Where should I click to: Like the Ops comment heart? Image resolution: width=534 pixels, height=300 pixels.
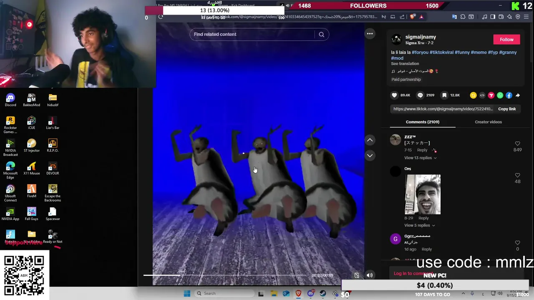[517, 175]
